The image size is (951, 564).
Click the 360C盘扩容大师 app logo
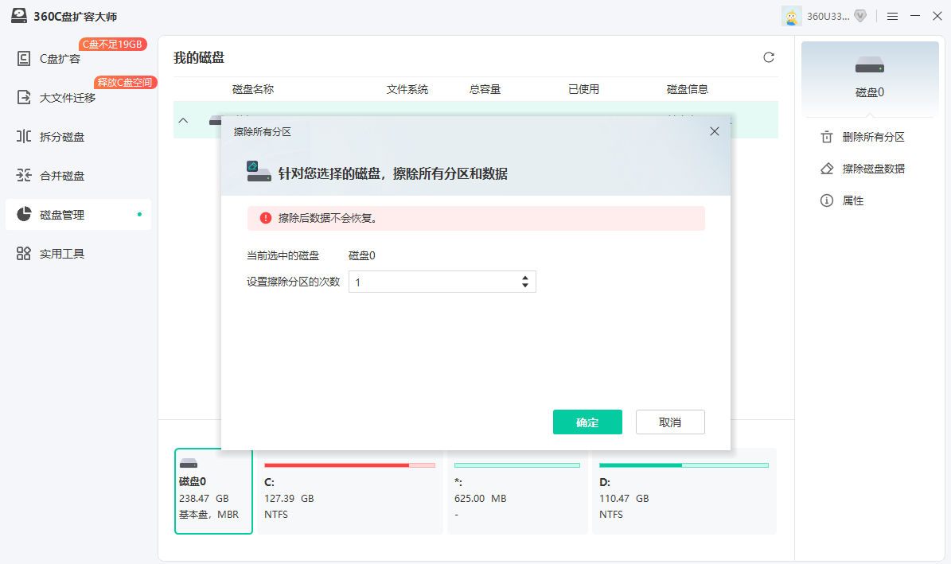(19, 16)
